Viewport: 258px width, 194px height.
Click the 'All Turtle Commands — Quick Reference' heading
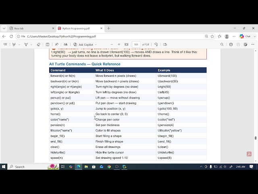(85, 64)
